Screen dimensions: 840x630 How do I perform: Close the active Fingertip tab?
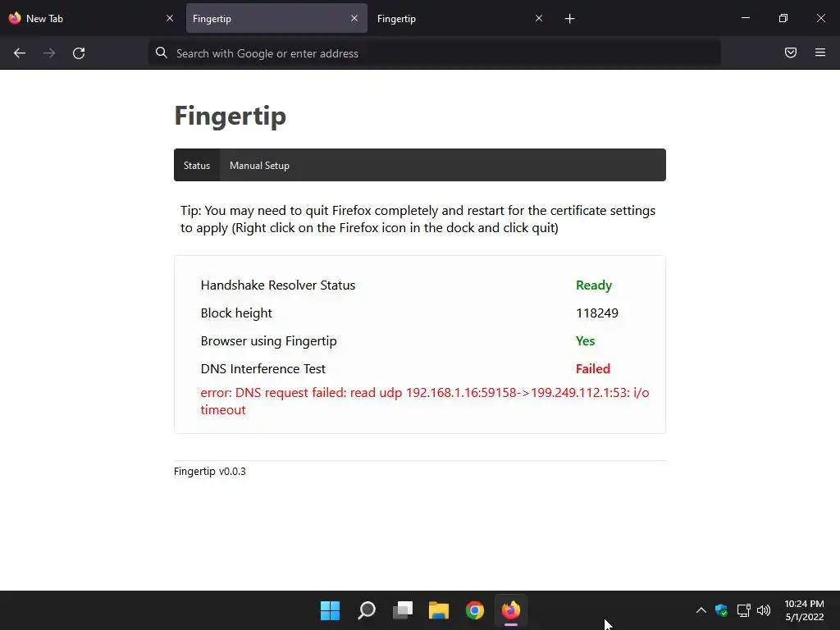[354, 18]
